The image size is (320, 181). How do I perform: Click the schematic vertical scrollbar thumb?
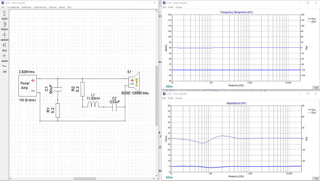pos(156,96)
